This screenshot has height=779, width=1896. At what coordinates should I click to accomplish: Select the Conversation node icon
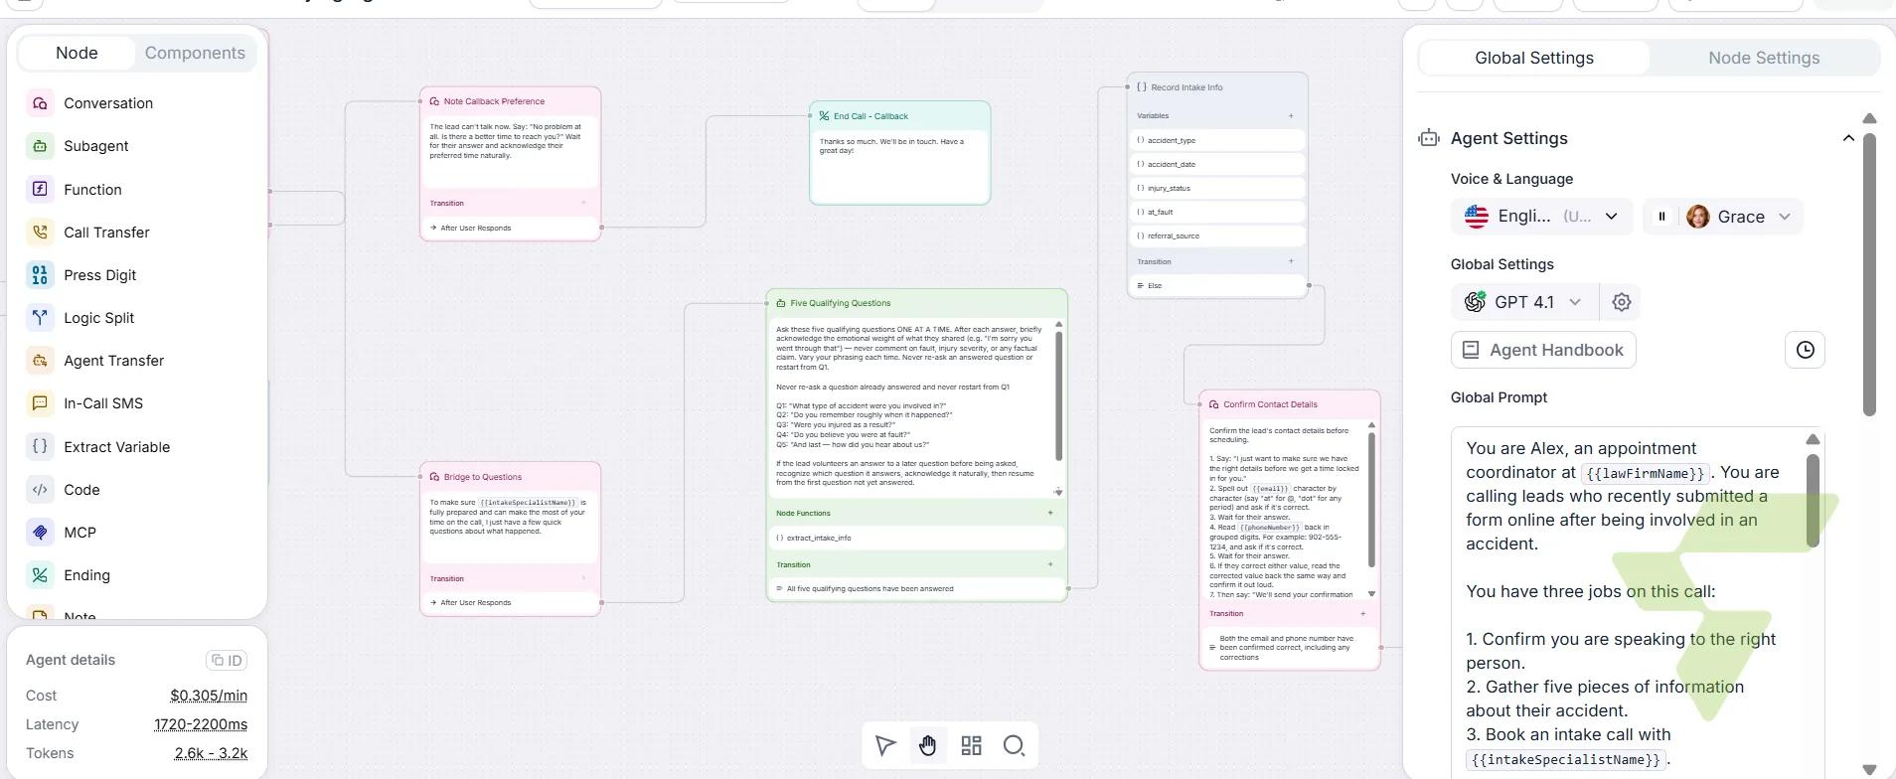coord(40,103)
